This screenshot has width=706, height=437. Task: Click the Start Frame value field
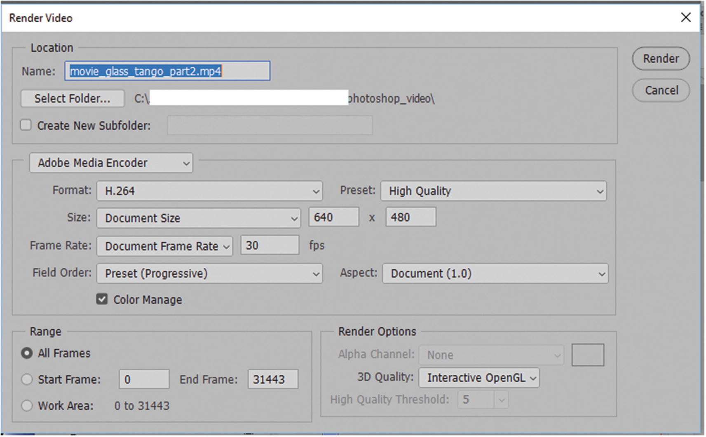[144, 379]
